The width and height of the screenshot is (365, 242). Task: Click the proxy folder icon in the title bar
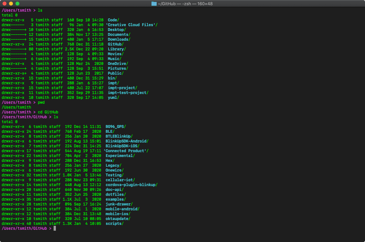(154, 4)
